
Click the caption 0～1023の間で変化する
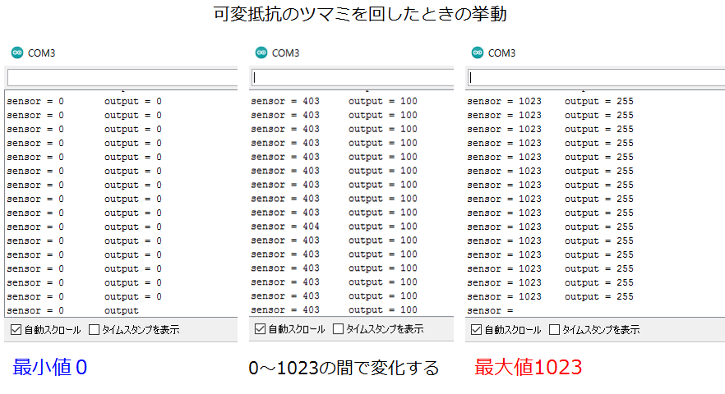pos(344,368)
